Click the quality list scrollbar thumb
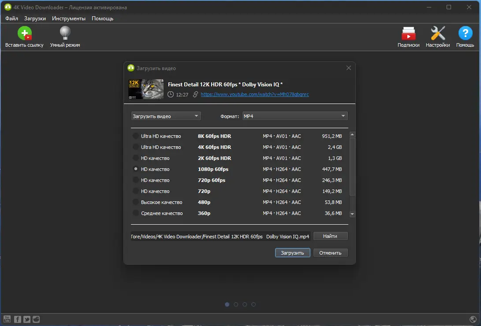The width and height of the screenshot is (481, 326). pyautogui.click(x=352, y=167)
